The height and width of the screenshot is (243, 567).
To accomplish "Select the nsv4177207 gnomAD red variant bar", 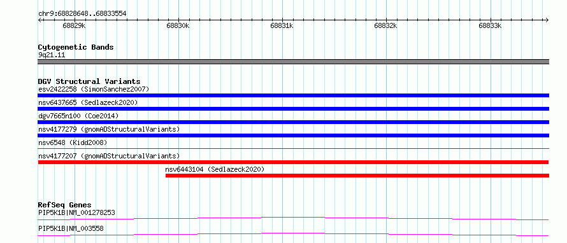I will click(x=293, y=162).
